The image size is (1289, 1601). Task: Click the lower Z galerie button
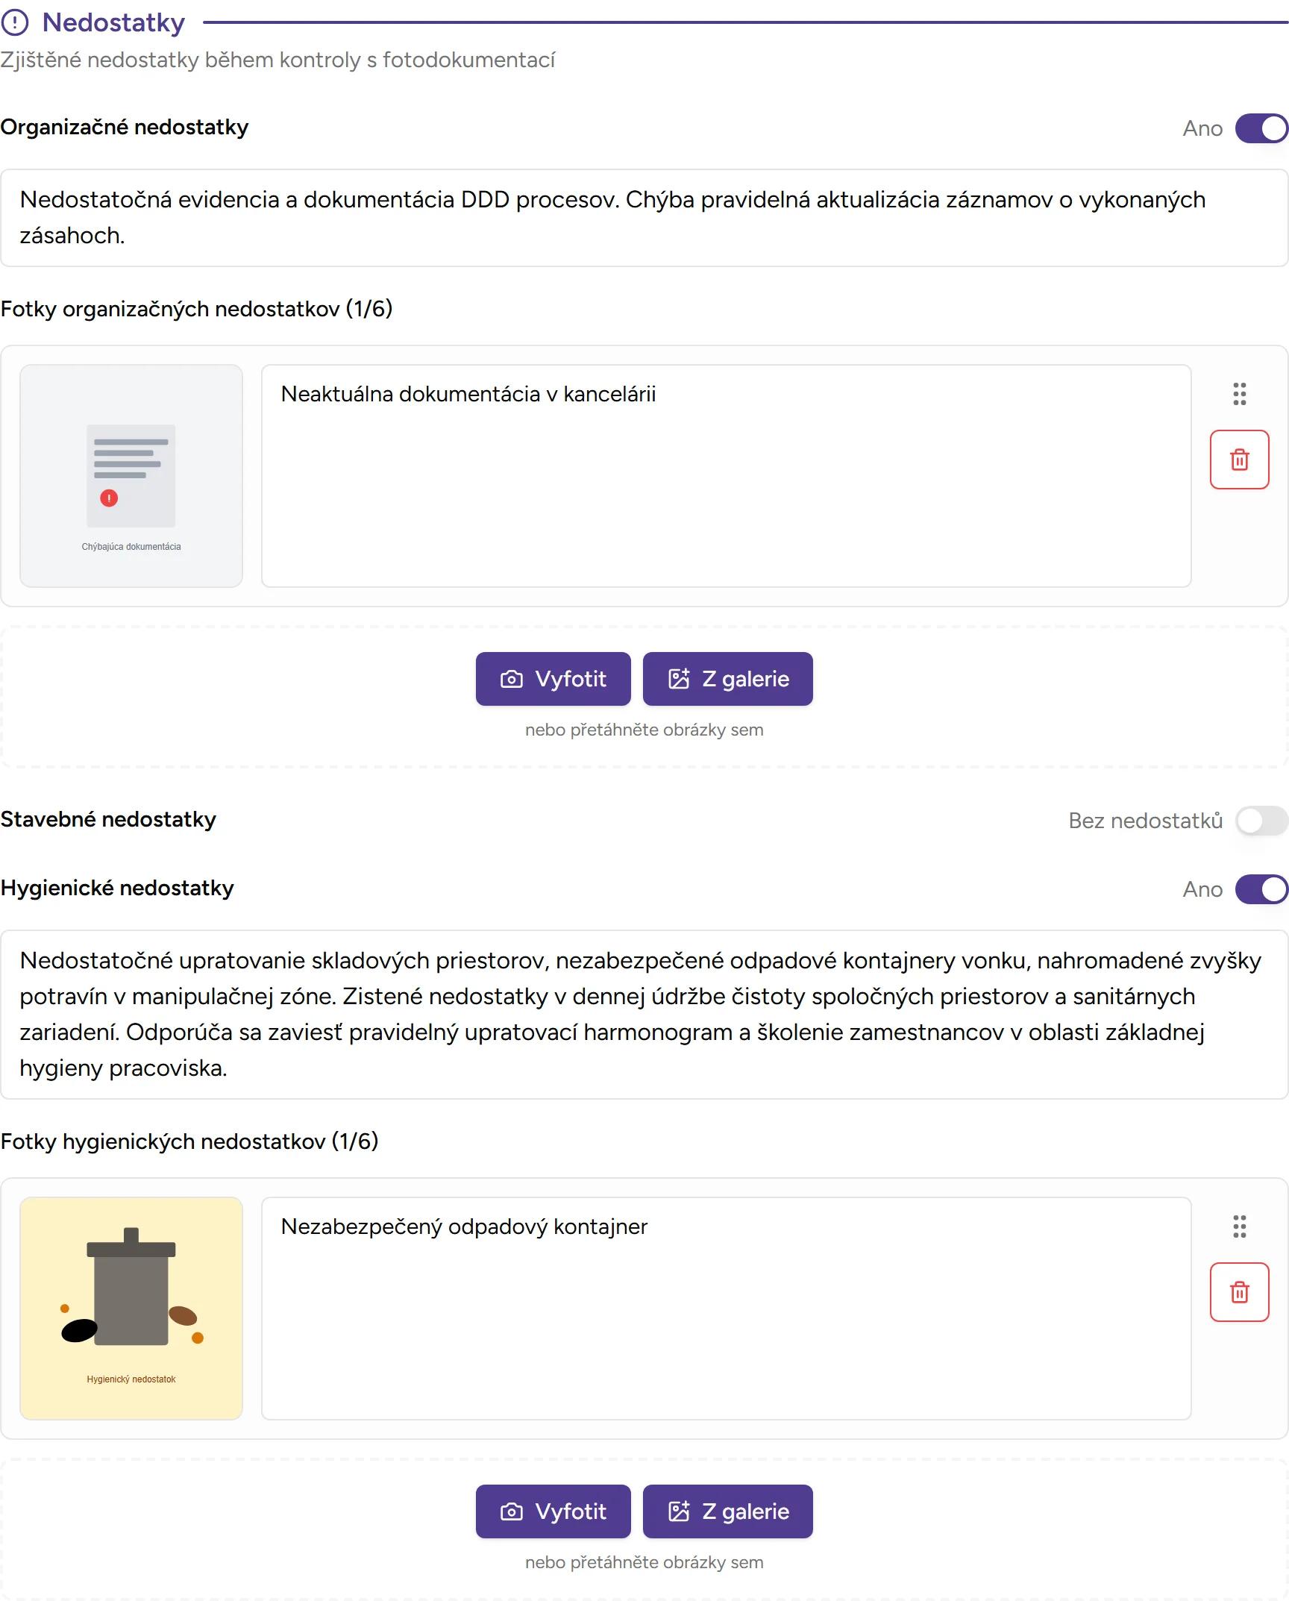click(x=727, y=1511)
